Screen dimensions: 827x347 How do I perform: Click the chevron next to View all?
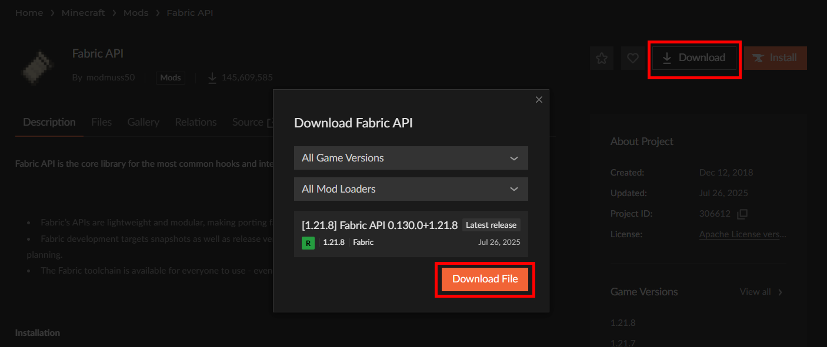(x=780, y=292)
